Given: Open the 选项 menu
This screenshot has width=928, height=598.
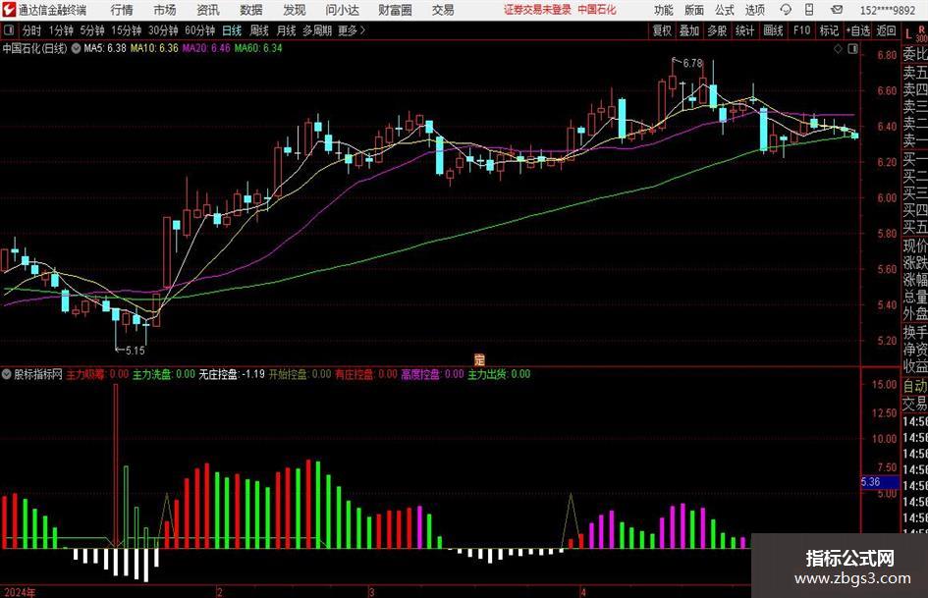Looking at the screenshot, I should (754, 10).
